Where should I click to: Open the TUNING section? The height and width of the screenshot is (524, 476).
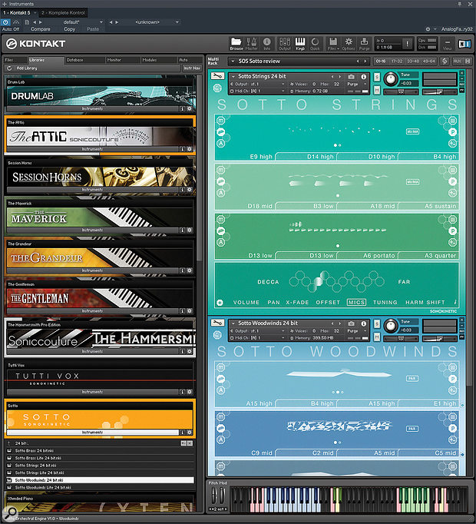pyautogui.click(x=385, y=302)
